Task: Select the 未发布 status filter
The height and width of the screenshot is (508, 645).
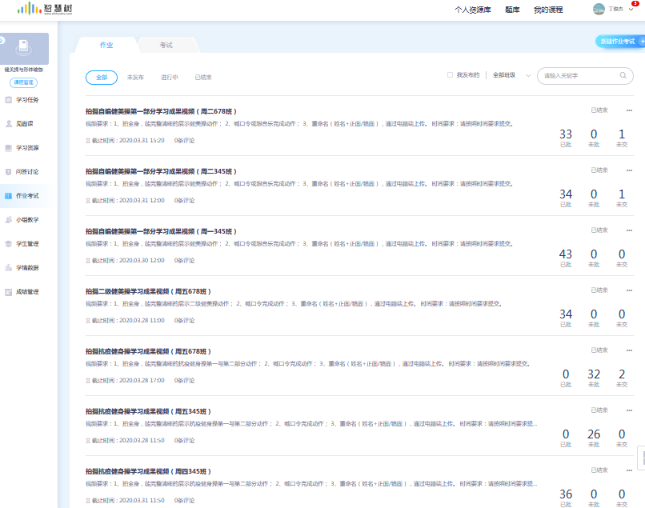Action: [x=135, y=78]
